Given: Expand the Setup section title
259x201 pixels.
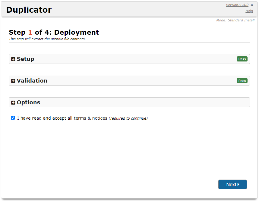Looking at the screenshot, I should (25, 59).
